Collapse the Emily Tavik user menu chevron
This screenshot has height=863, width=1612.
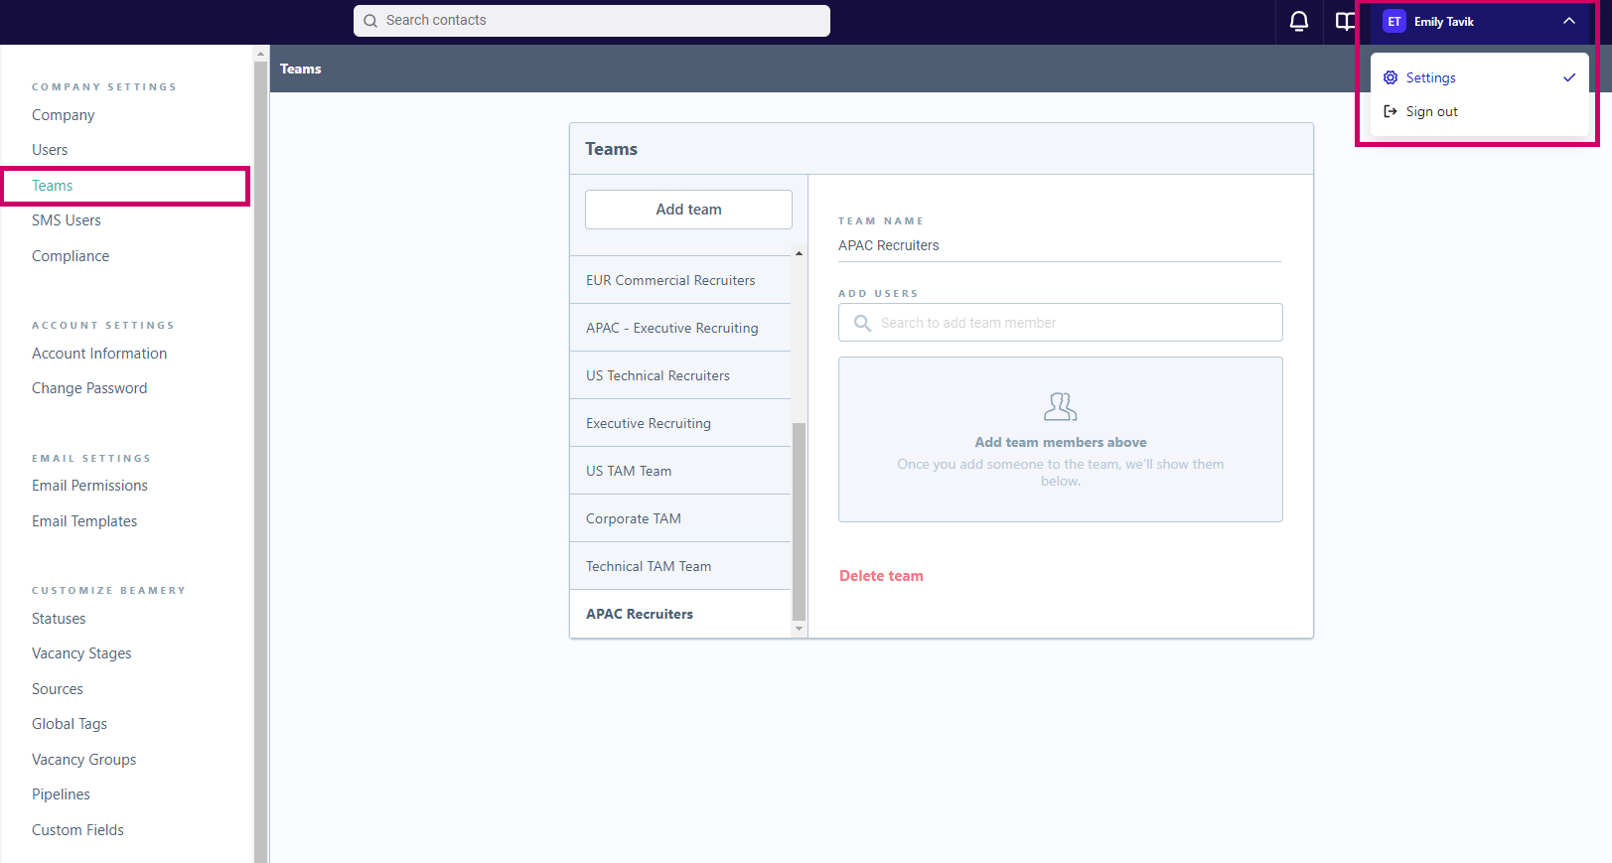tap(1569, 21)
